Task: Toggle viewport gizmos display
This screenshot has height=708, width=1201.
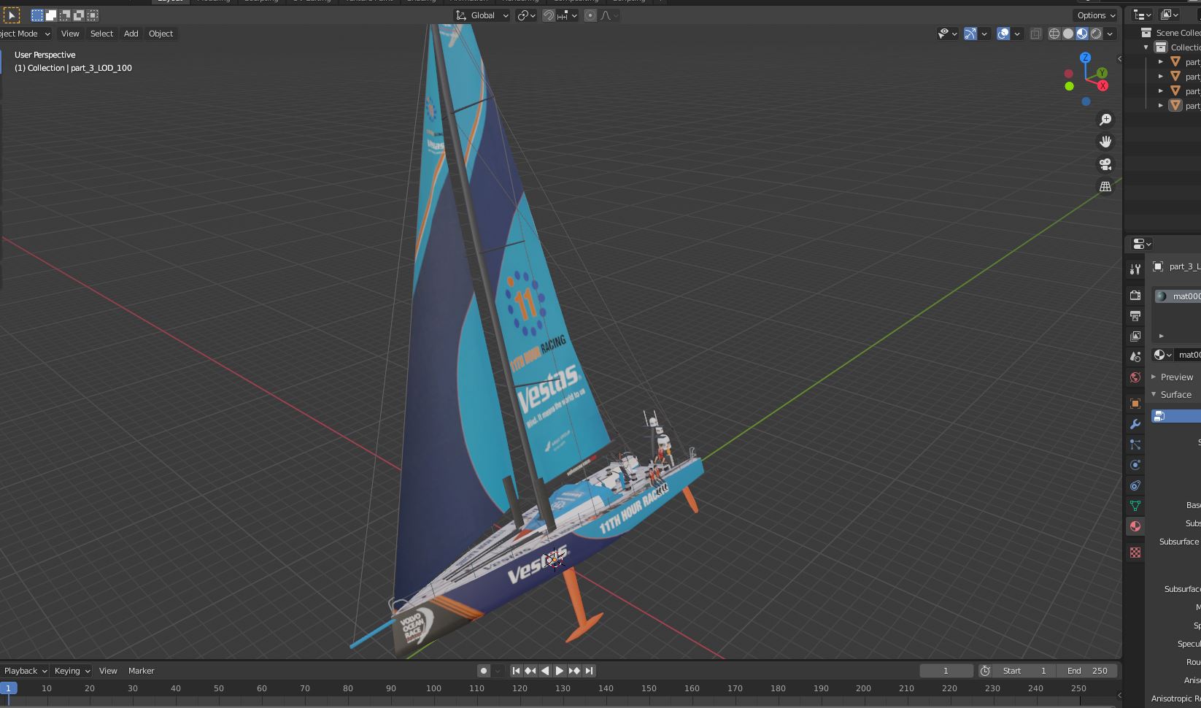Action: (x=970, y=34)
